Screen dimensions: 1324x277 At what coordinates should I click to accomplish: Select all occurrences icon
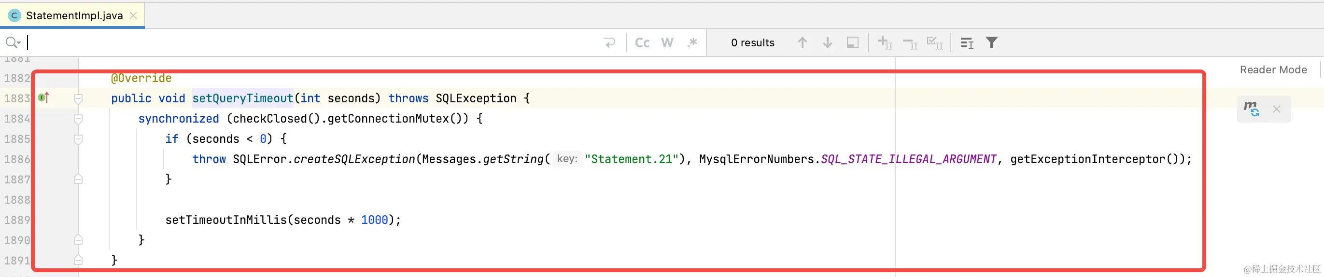pyautogui.click(x=934, y=42)
